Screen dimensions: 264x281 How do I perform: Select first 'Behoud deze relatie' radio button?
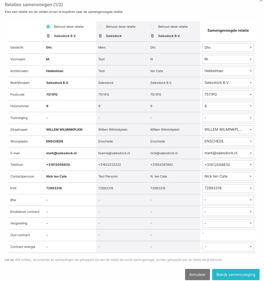tap(48, 27)
